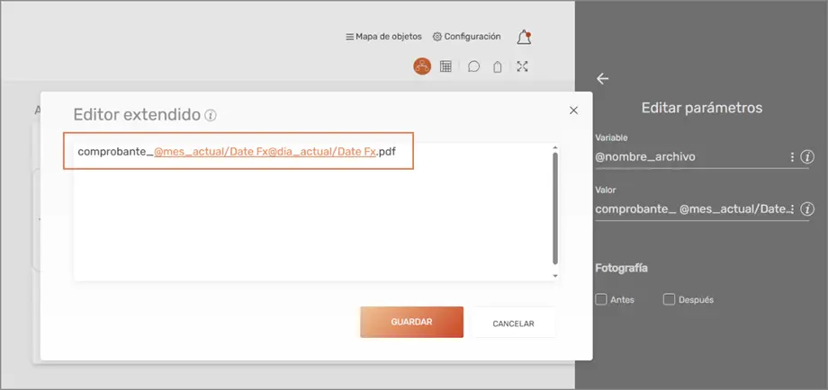Click the fullscreen expand arrows icon

click(x=522, y=66)
